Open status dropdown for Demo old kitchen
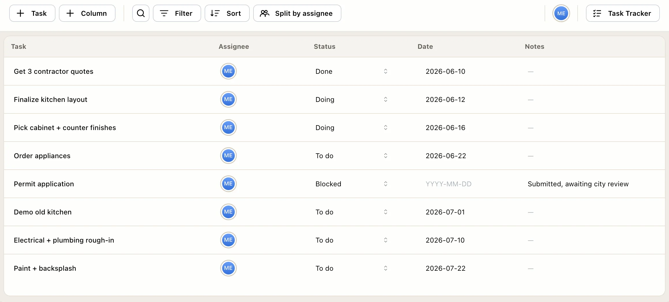Screen dimensions: 669x302 coord(352,212)
